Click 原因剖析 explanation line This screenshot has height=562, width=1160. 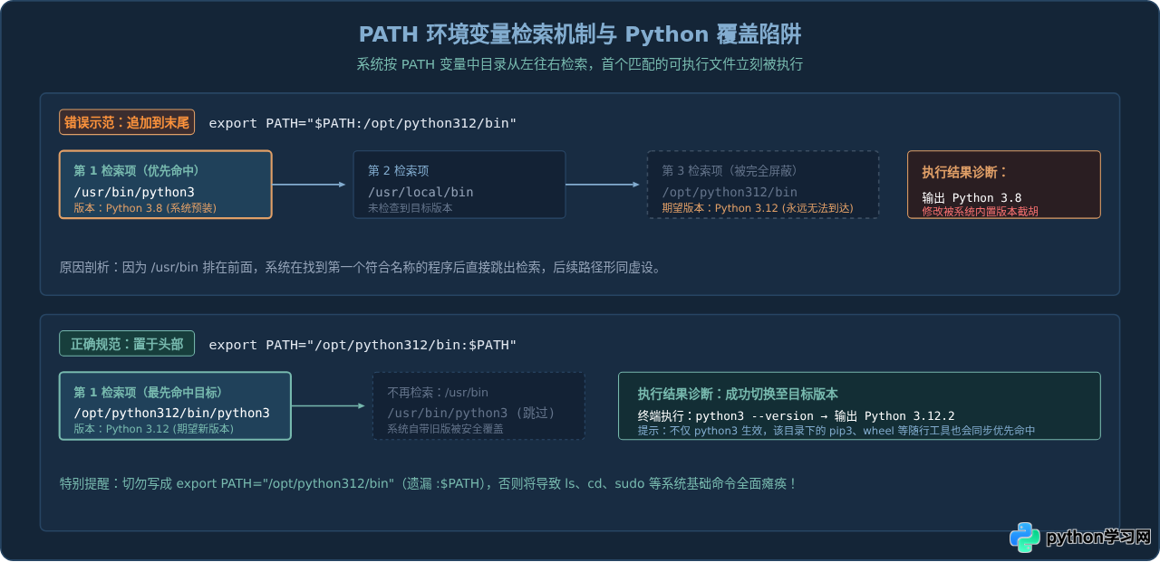361,267
